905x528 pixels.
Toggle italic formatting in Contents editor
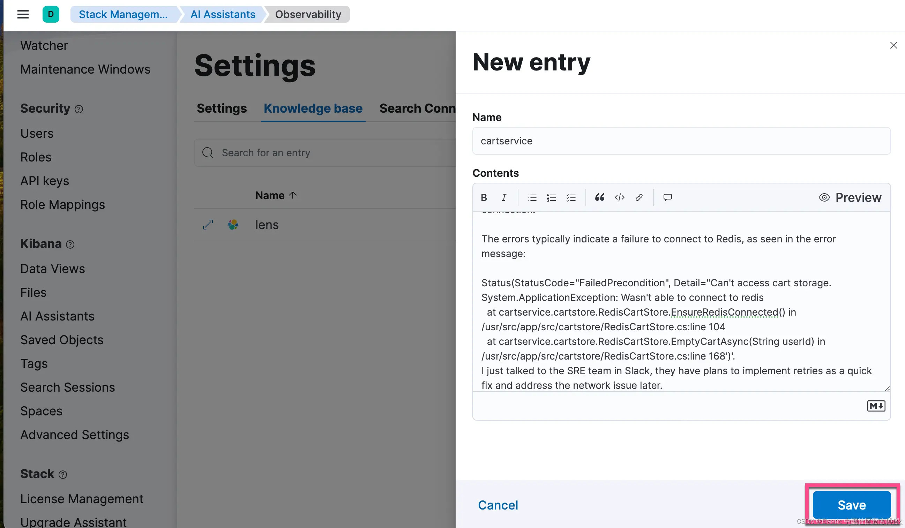tap(504, 197)
